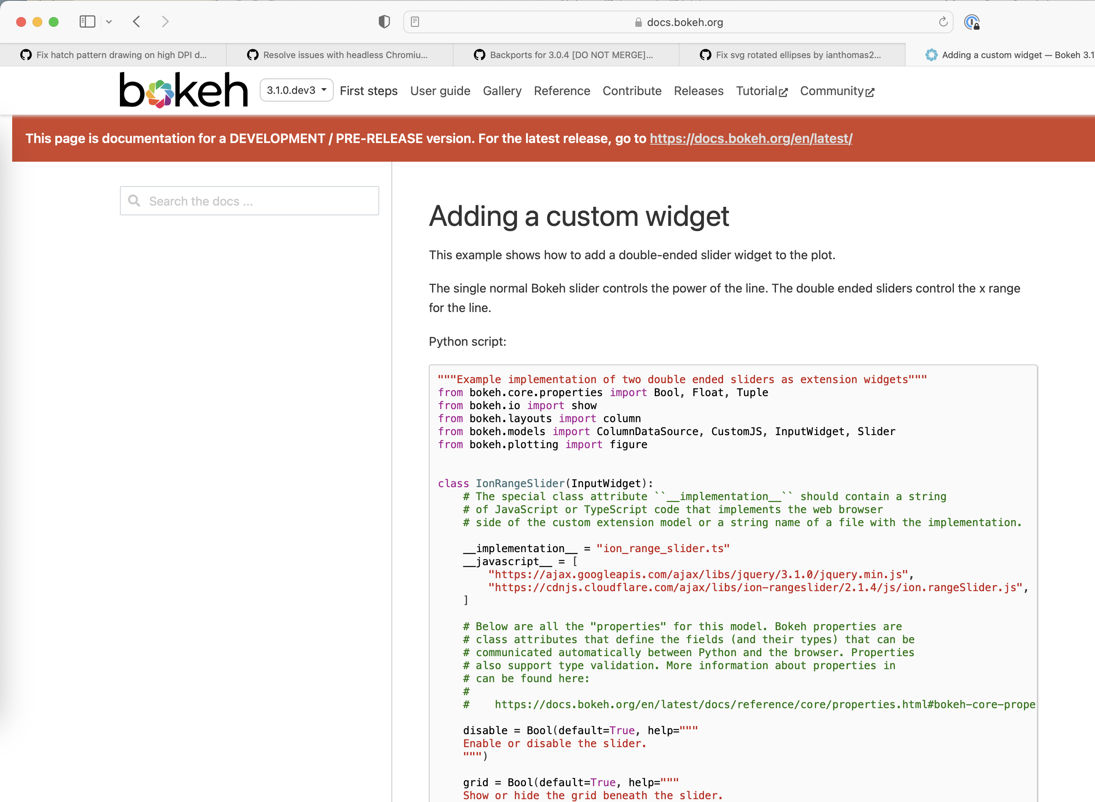The image size is (1095, 802).
Task: Switch to 'Fix hatch pattern drawing' tab
Action: 113,55
